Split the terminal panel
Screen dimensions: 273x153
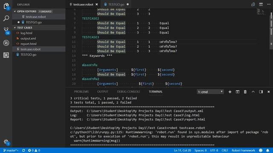[238, 92]
